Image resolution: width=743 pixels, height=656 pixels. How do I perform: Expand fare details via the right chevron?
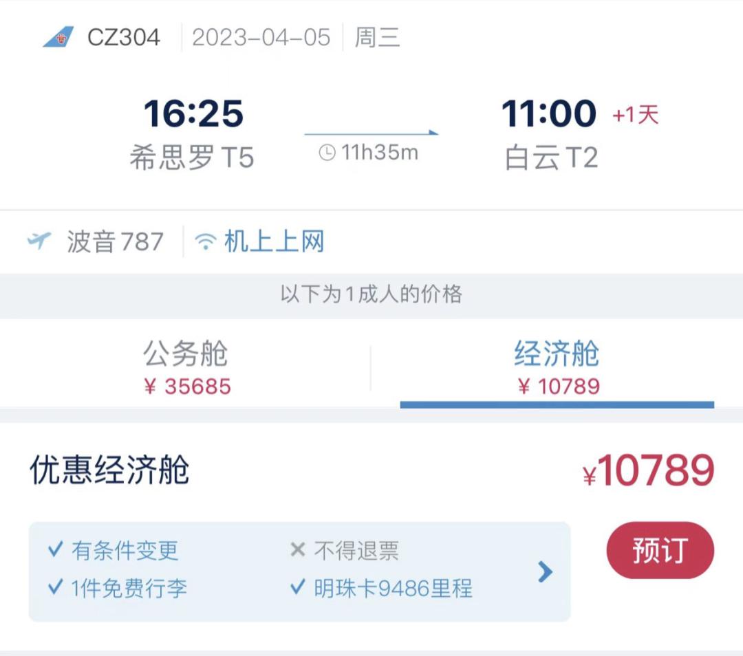click(x=546, y=570)
